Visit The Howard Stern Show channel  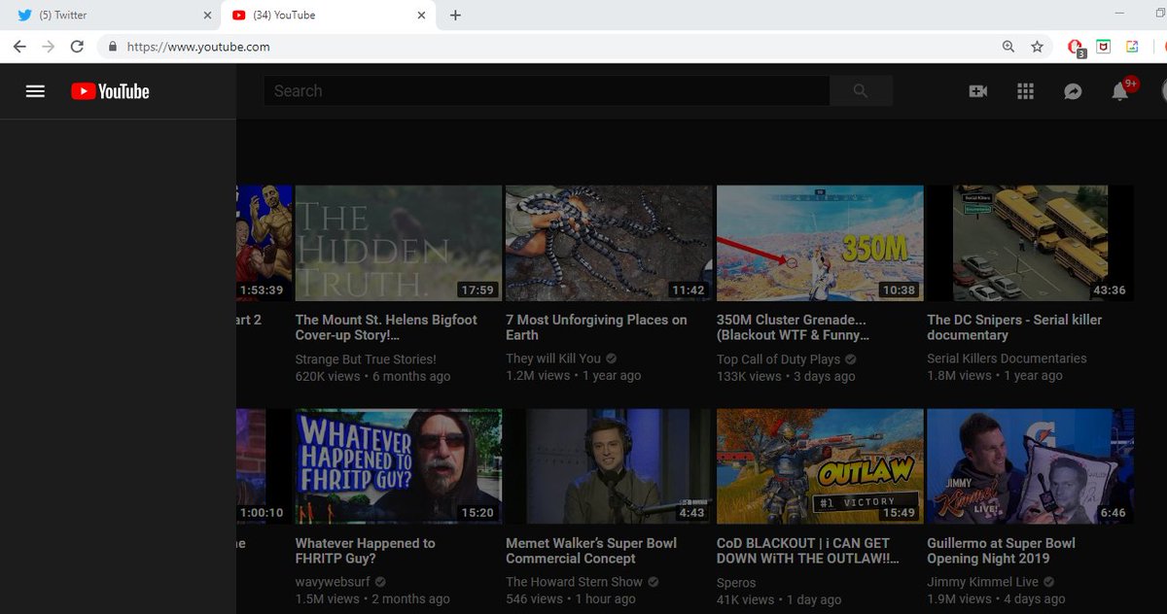click(x=574, y=582)
